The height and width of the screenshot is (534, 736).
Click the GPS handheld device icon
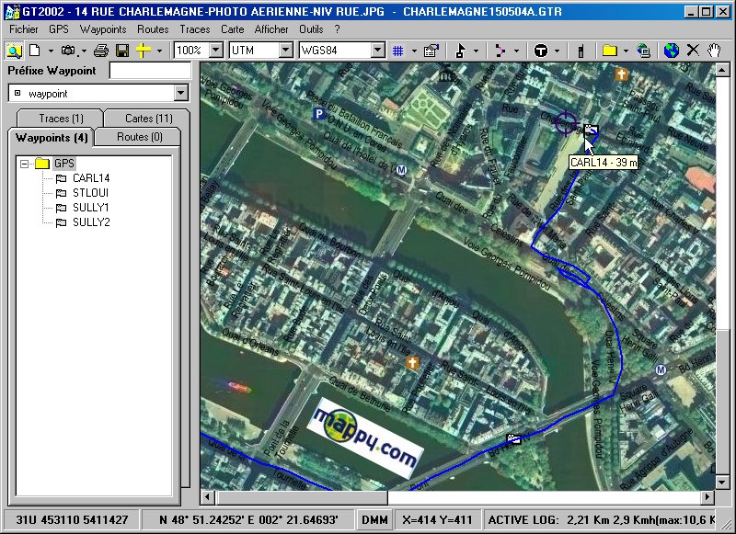tap(581, 51)
